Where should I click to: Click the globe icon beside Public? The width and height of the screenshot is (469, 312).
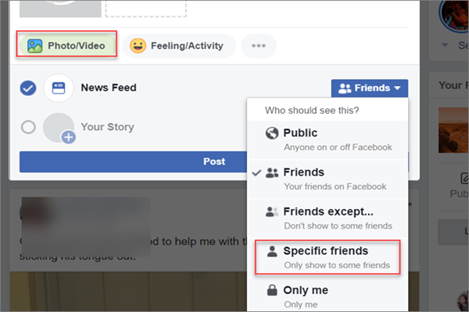click(272, 133)
